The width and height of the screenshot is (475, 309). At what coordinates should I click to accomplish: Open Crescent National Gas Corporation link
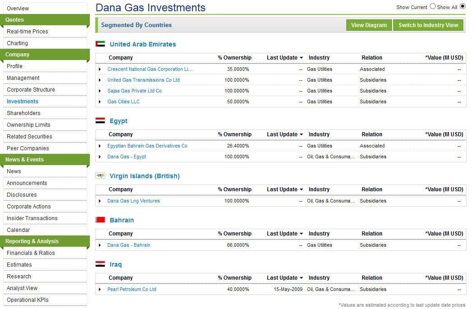pos(150,69)
